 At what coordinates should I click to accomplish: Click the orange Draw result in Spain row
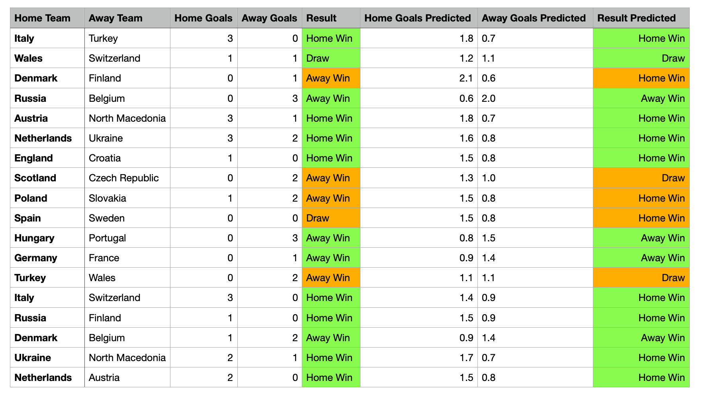pyautogui.click(x=318, y=218)
